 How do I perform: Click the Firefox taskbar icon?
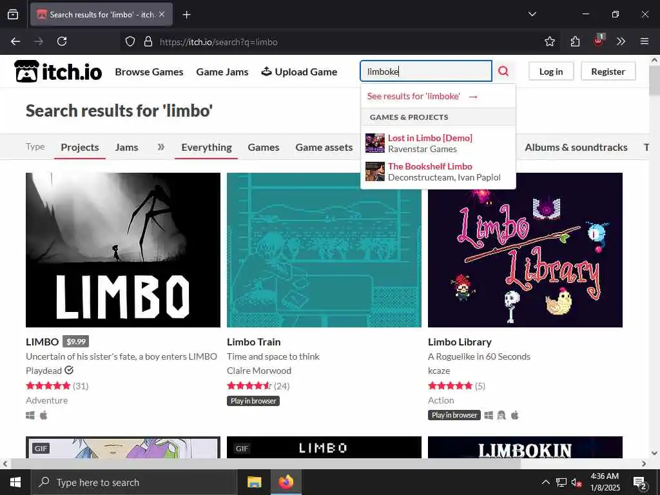286,482
